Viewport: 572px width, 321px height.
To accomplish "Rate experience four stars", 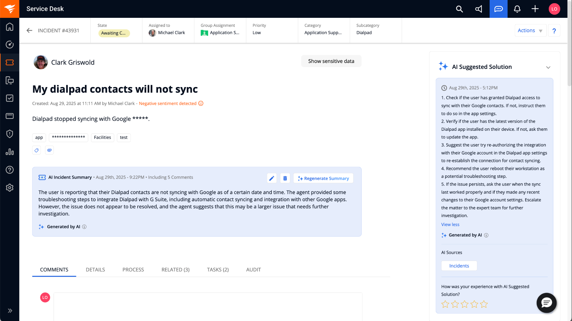I will tap(474, 304).
